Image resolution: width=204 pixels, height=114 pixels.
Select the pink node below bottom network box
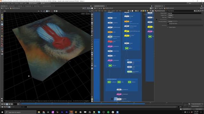(x=119, y=94)
